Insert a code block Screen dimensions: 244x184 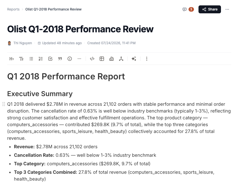pyautogui.click(x=92, y=59)
